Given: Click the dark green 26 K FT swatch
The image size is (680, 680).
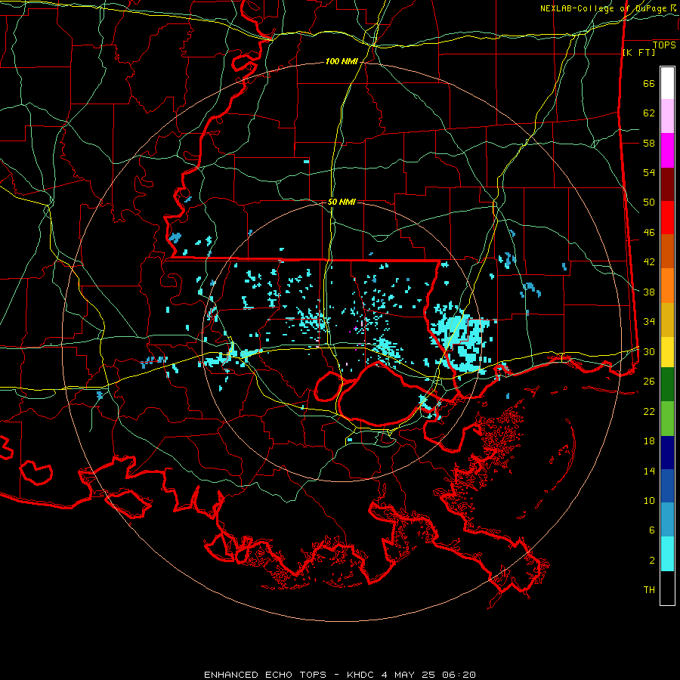Looking at the screenshot, I should coord(667,385).
